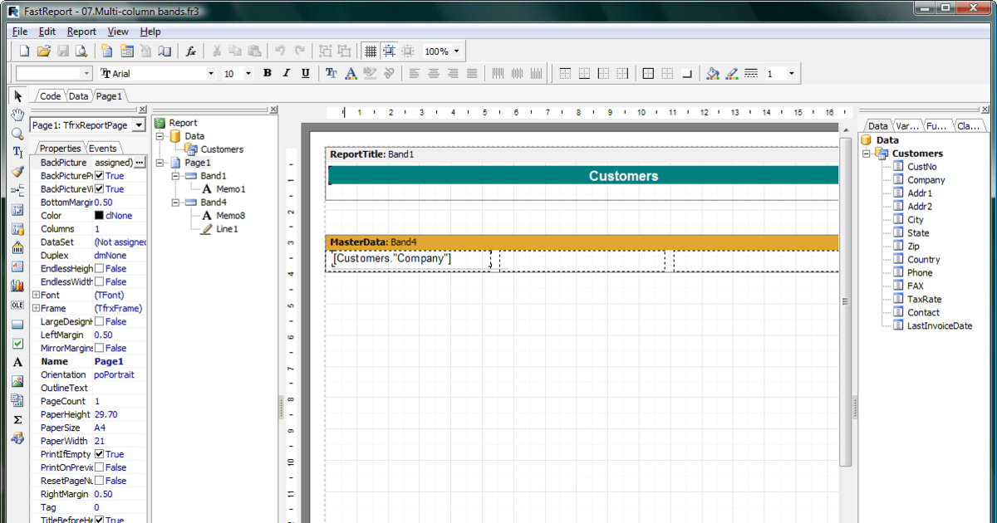This screenshot has width=997, height=523.
Task: Click the Open report folder icon
Action: 44,51
